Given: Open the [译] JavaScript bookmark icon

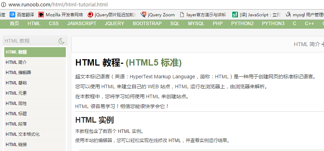Looking at the screenshot, I should pos(235,15).
